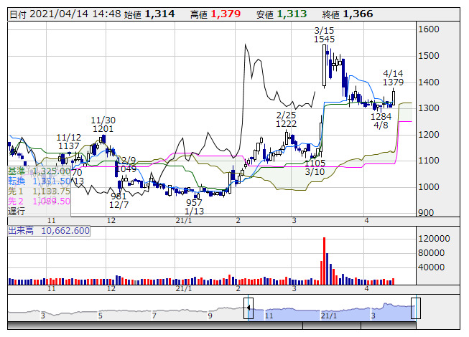Click the 3/15 large white candlestick

(324, 65)
